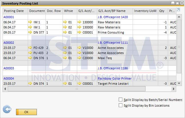Open warehouse link arrow in DN 374 row
Viewport: 185px width, 118px height.
pyautogui.click(x=65, y=84)
